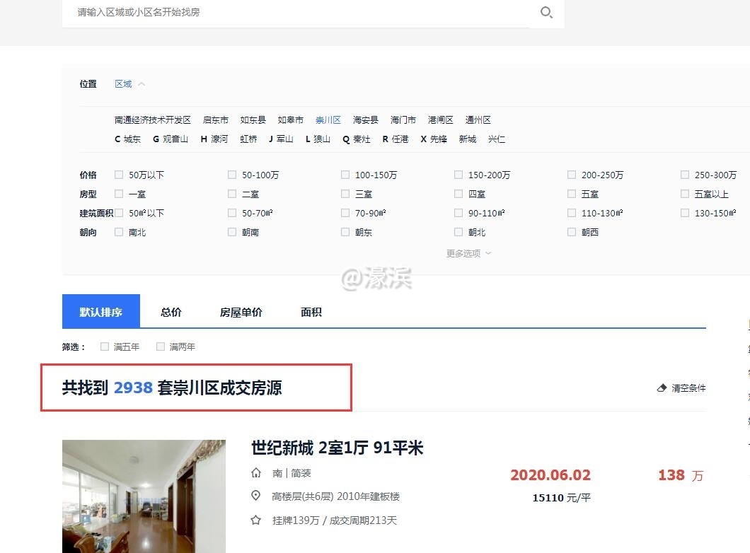Image resolution: width=750 pixels, height=553 pixels.
Task: Switch to the 总价 sort tab
Action: (170, 311)
